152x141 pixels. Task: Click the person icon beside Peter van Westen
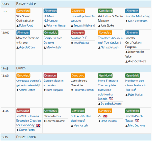click(45, 25)
